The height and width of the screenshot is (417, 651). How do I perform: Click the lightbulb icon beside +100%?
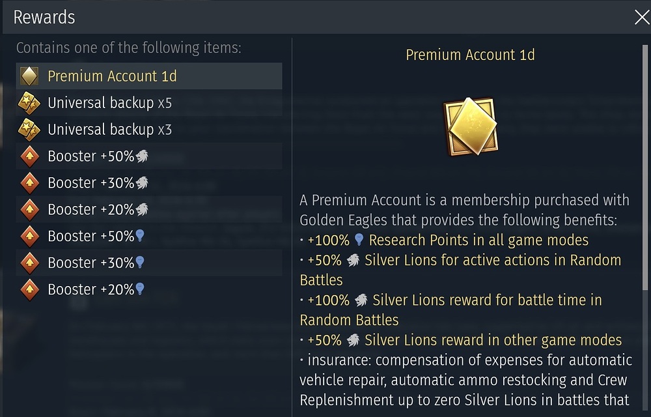click(x=359, y=240)
